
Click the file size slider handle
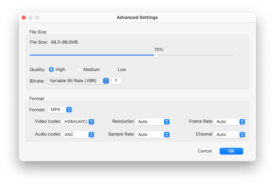[156, 55]
